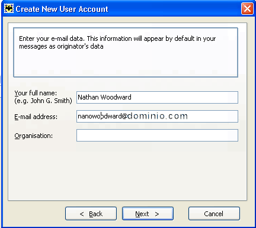256x228 pixels.
Task: Click the 'Organisation:' label
Action: 34,136
